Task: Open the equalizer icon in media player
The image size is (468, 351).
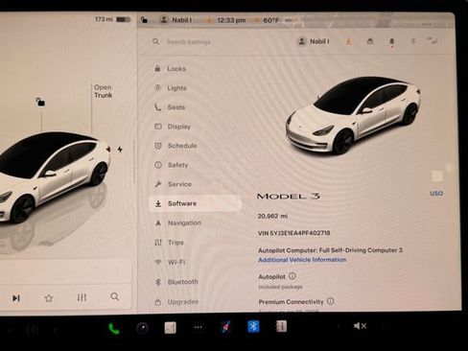Action: tap(82, 297)
